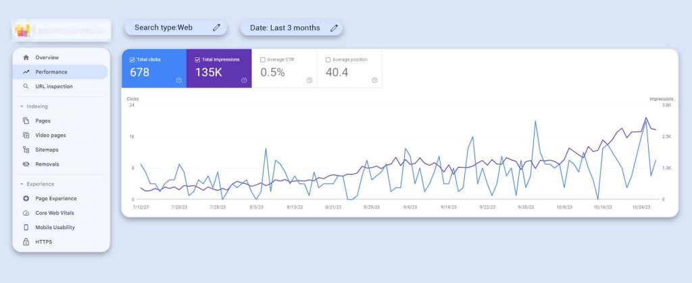Image resolution: width=692 pixels, height=283 pixels.
Task: Collapse the Experience section arrow
Action: coord(22,184)
